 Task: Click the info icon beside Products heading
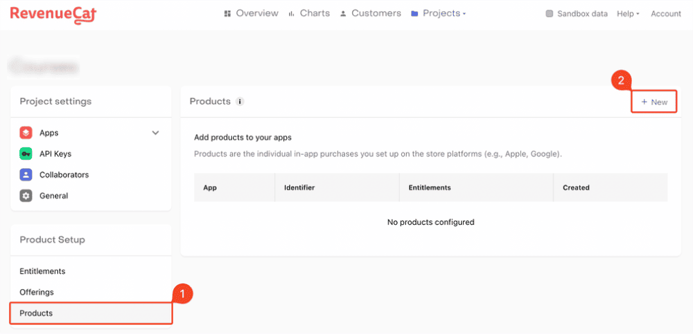[240, 102]
